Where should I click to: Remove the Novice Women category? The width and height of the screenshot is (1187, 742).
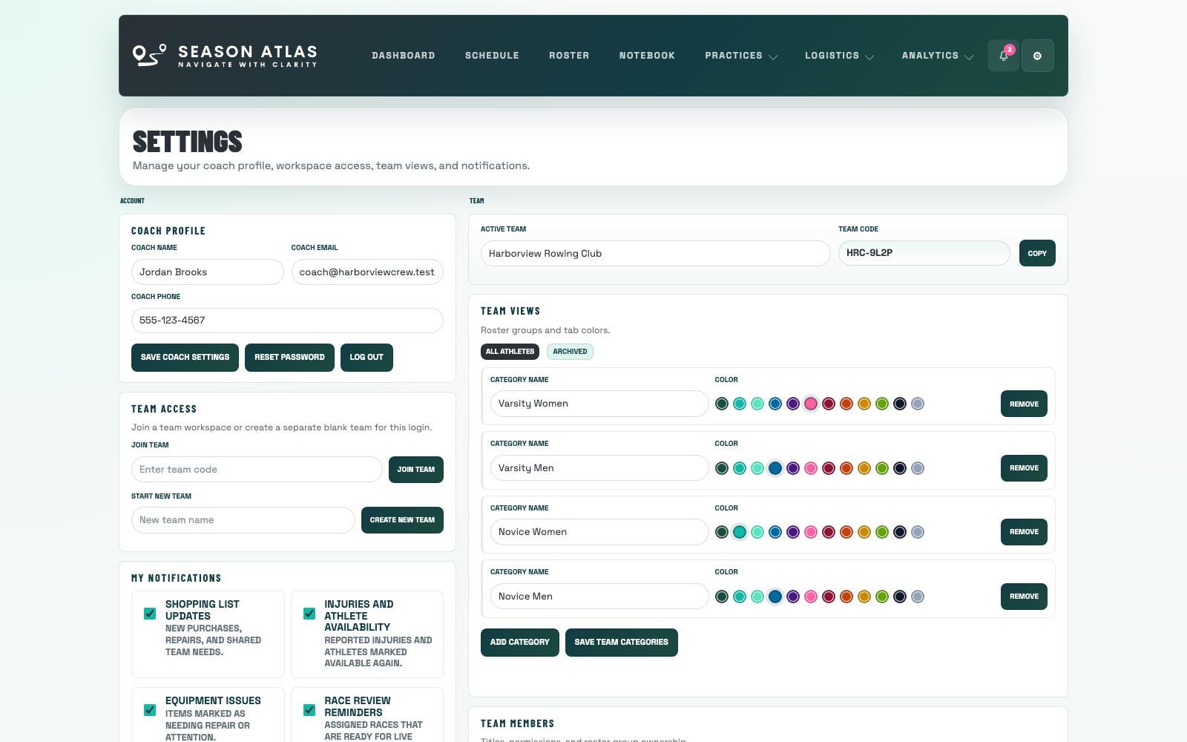click(1024, 532)
